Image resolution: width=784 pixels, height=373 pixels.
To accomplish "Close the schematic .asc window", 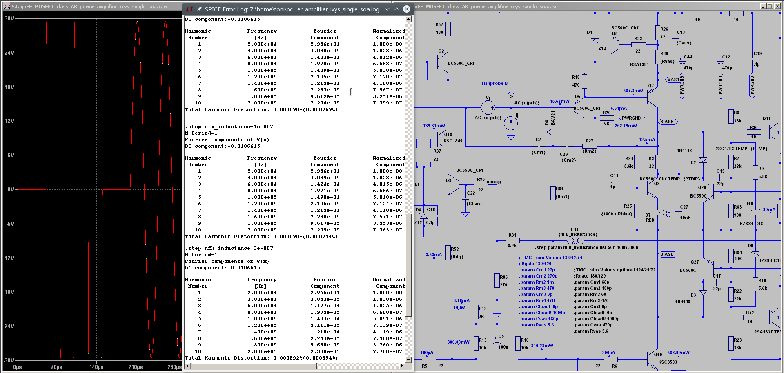I will pyautogui.click(x=777, y=6).
